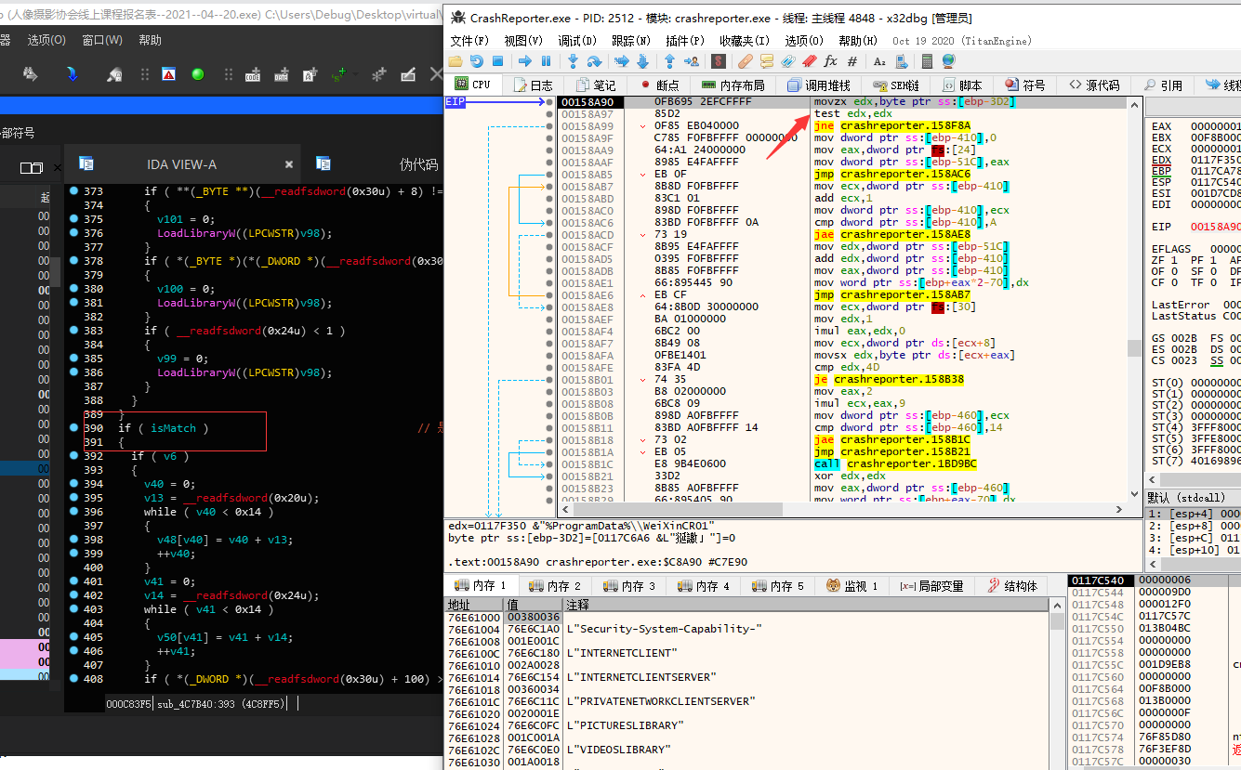1241x770 pixels.
Task: Open the 调试(D) debug menu
Action: [576, 41]
